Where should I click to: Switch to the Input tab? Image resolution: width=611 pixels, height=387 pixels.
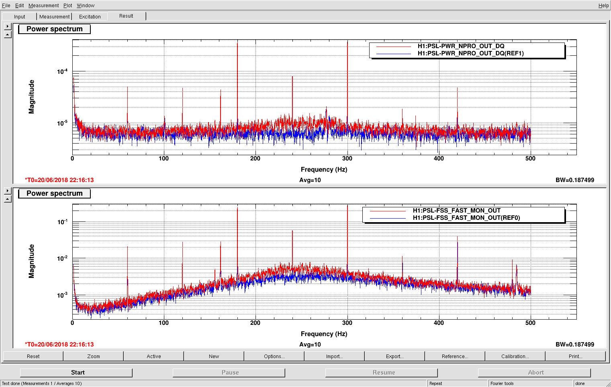click(x=19, y=17)
